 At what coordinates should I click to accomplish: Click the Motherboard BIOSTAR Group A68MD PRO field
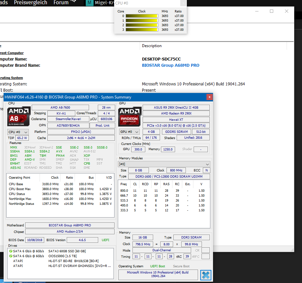(x=70, y=225)
